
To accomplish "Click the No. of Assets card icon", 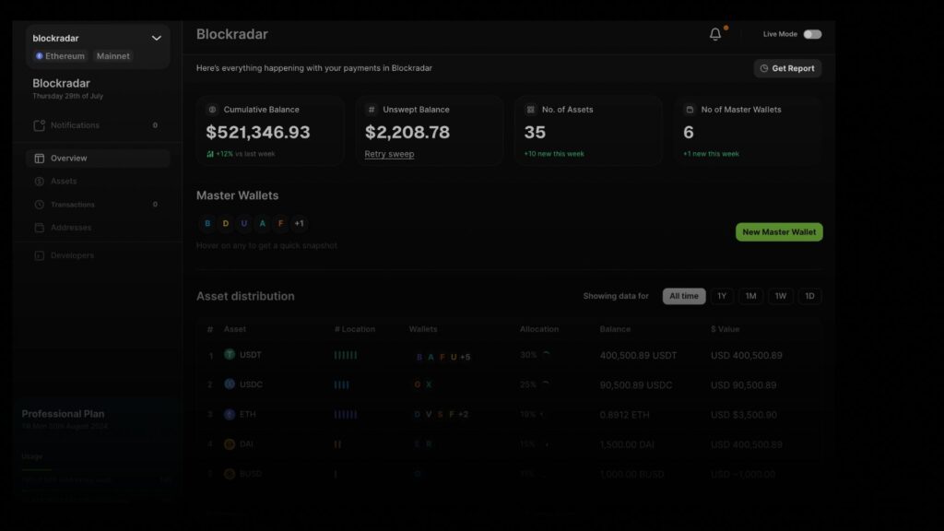I will [530, 110].
